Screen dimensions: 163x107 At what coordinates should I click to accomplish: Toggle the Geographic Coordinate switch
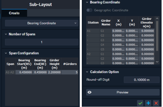pos(89,10)
